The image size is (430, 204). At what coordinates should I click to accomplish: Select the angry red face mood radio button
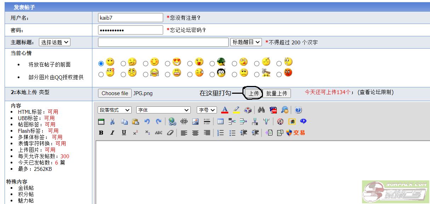pyautogui.click(x=279, y=74)
